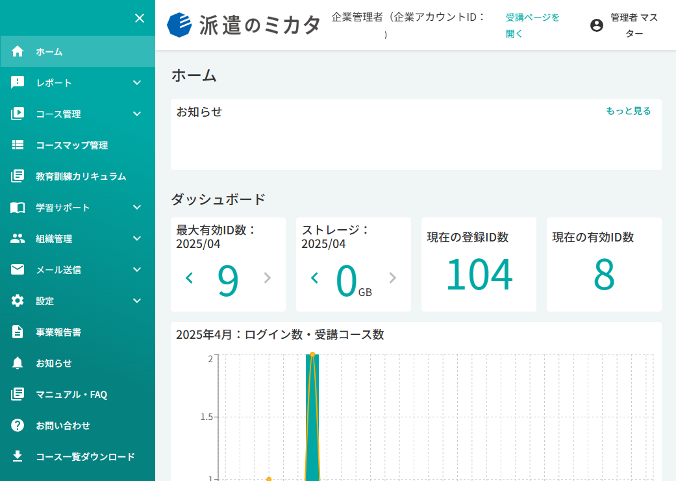
Task: Click the 教育訓練カリキュラム books icon
Action: pos(18,176)
